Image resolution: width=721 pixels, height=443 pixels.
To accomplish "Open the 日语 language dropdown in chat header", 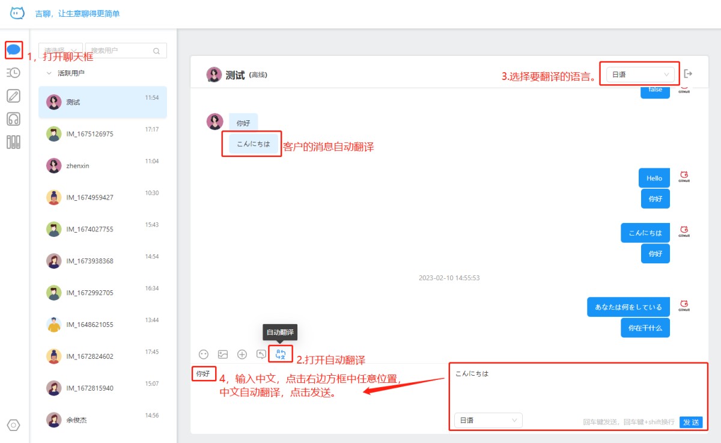I will pos(640,75).
